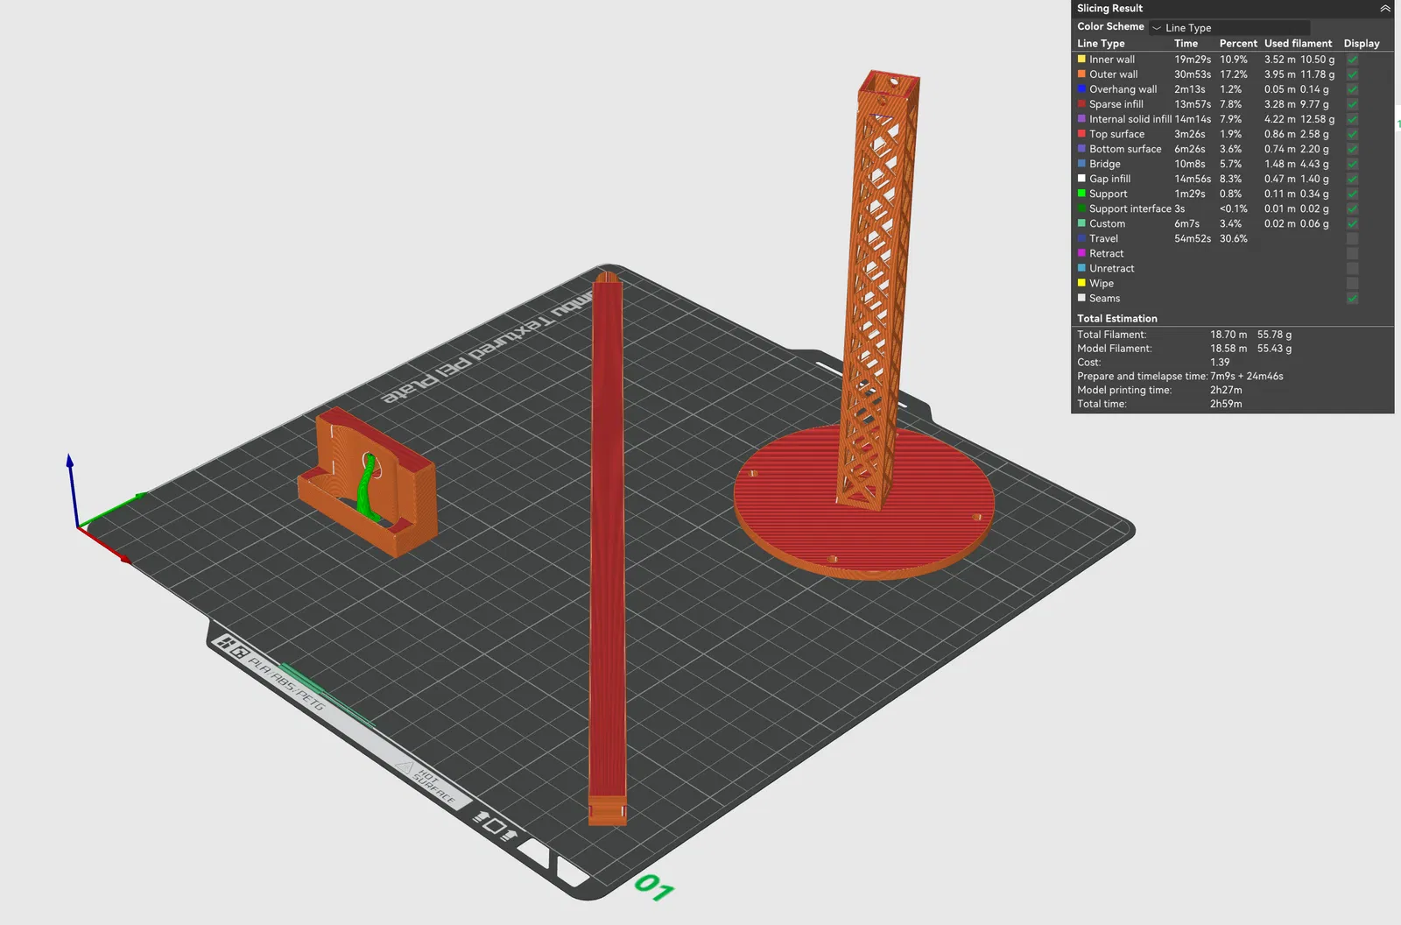Click the 'Display' column header
The height and width of the screenshot is (925, 1401).
[x=1362, y=44]
